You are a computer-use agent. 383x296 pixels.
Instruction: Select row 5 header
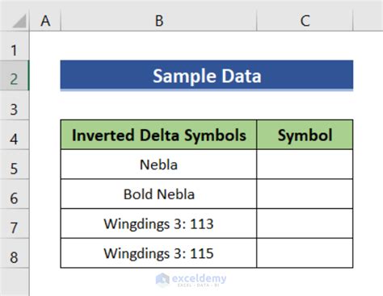[x=15, y=165]
